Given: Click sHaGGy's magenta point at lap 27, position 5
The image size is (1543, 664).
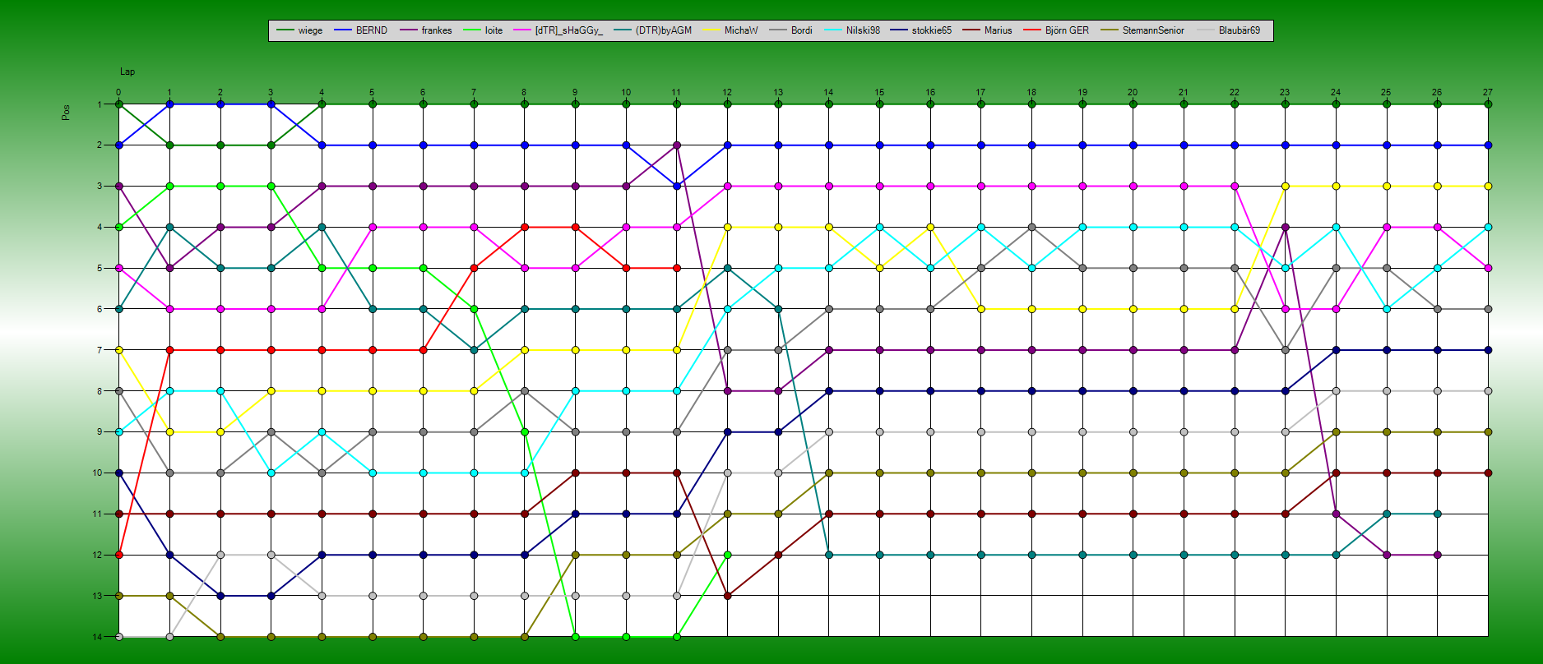Looking at the screenshot, I should 1488,268.
